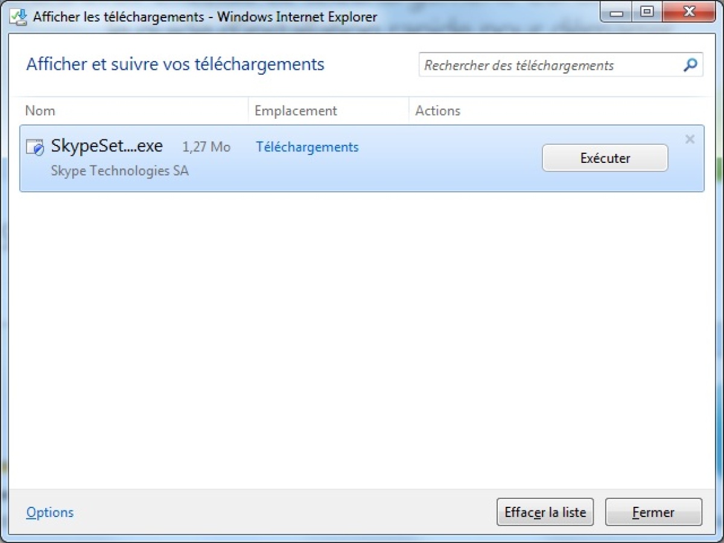This screenshot has width=724, height=543.
Task: Open the Options link
Action: click(x=50, y=512)
